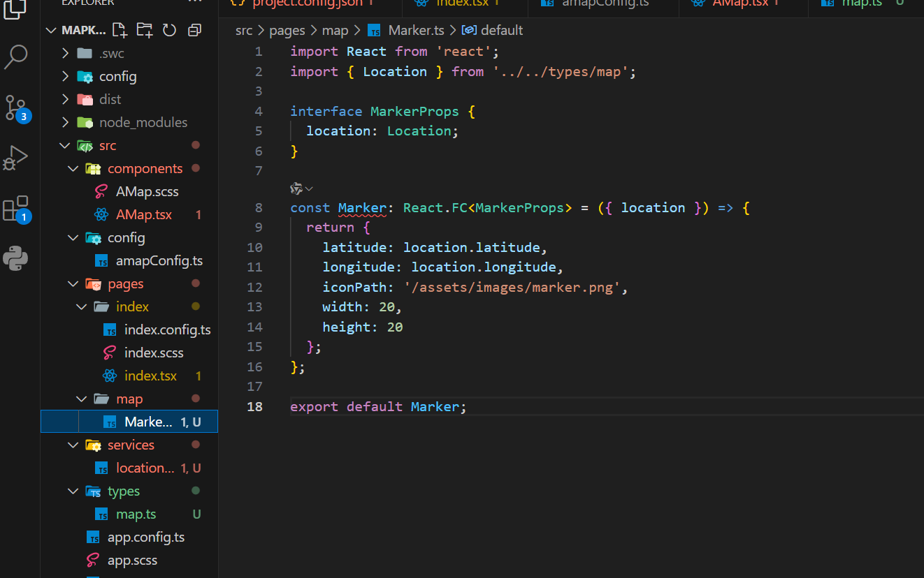Collapse the config folder under src
The height and width of the screenshot is (578, 924).
(73, 237)
